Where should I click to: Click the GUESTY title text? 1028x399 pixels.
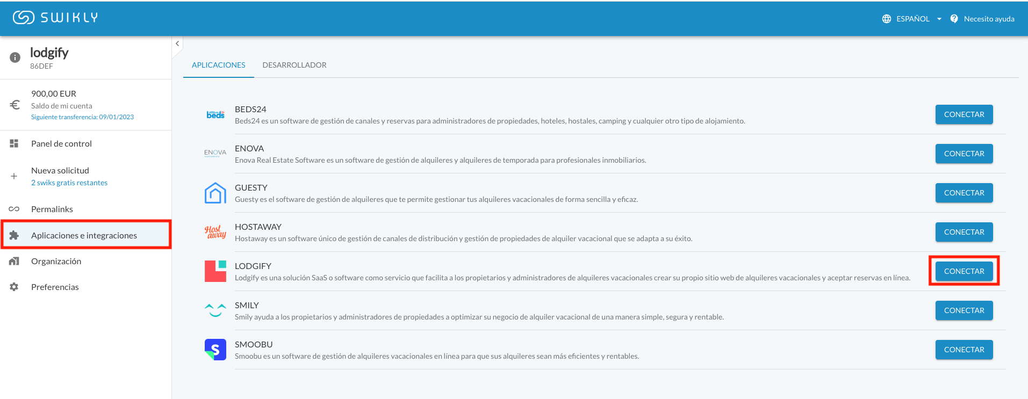click(x=251, y=187)
